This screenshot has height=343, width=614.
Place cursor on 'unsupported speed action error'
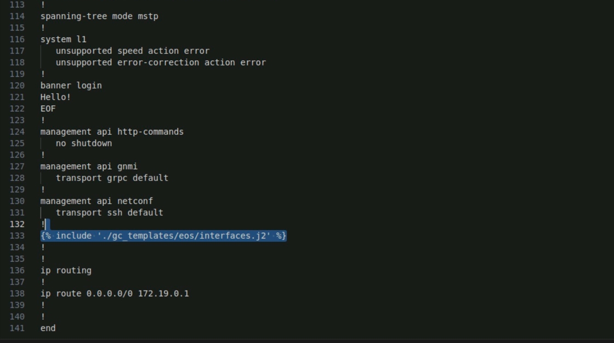click(x=132, y=51)
